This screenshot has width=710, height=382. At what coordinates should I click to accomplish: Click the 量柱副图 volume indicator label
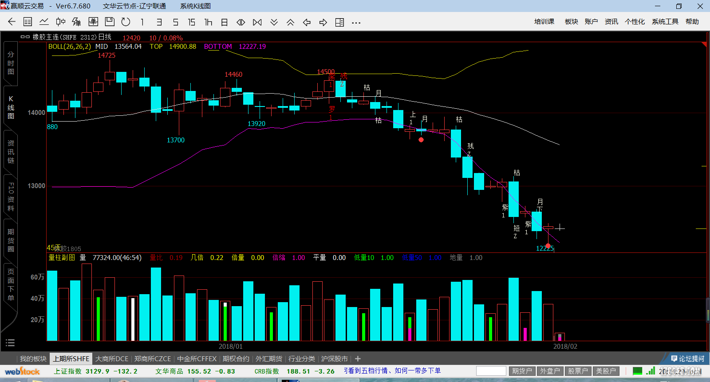click(x=62, y=257)
